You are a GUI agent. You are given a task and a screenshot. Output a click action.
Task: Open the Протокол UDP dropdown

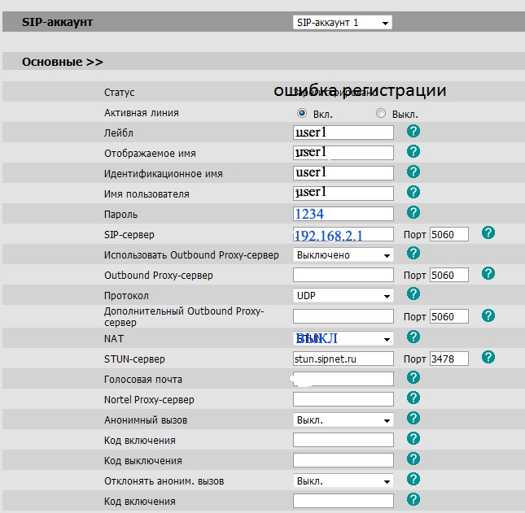(343, 296)
